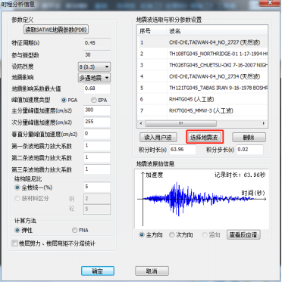
Task: Click the 地震影响系数最大值 field showing 0.68
Action: coord(97,89)
